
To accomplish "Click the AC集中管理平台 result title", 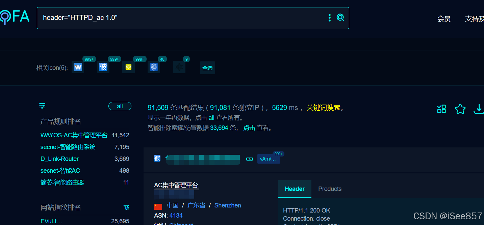I will coord(176,185).
